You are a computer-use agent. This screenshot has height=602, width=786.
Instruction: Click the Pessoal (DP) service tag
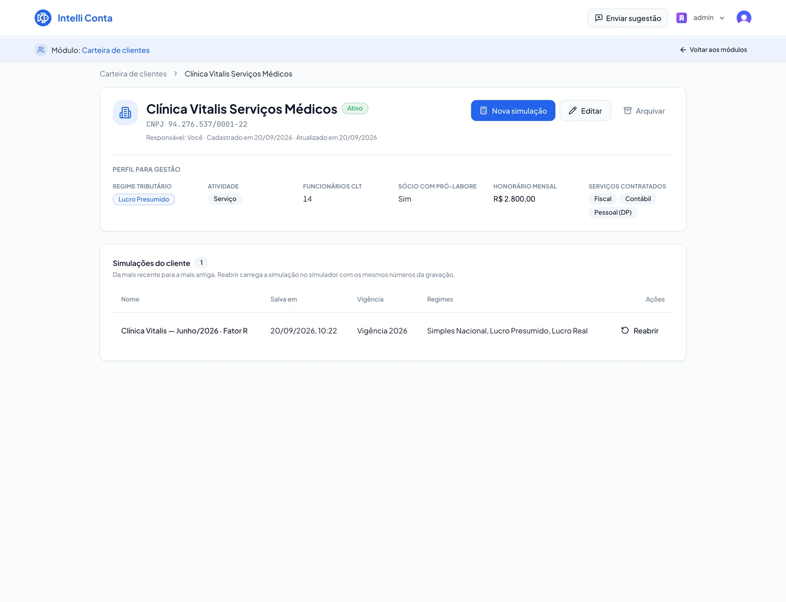pyautogui.click(x=613, y=212)
